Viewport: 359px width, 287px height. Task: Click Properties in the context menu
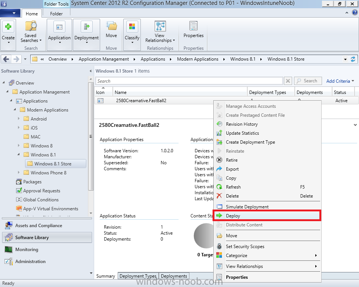point(267,277)
